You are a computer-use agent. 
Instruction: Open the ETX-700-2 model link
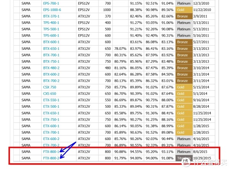coord(51,145)
